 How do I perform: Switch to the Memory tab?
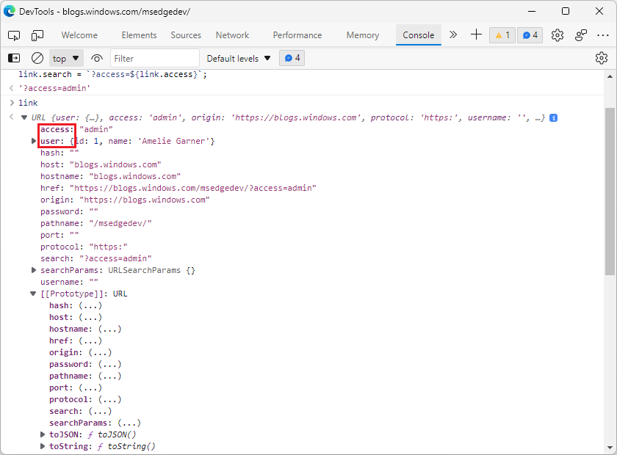[x=362, y=35]
